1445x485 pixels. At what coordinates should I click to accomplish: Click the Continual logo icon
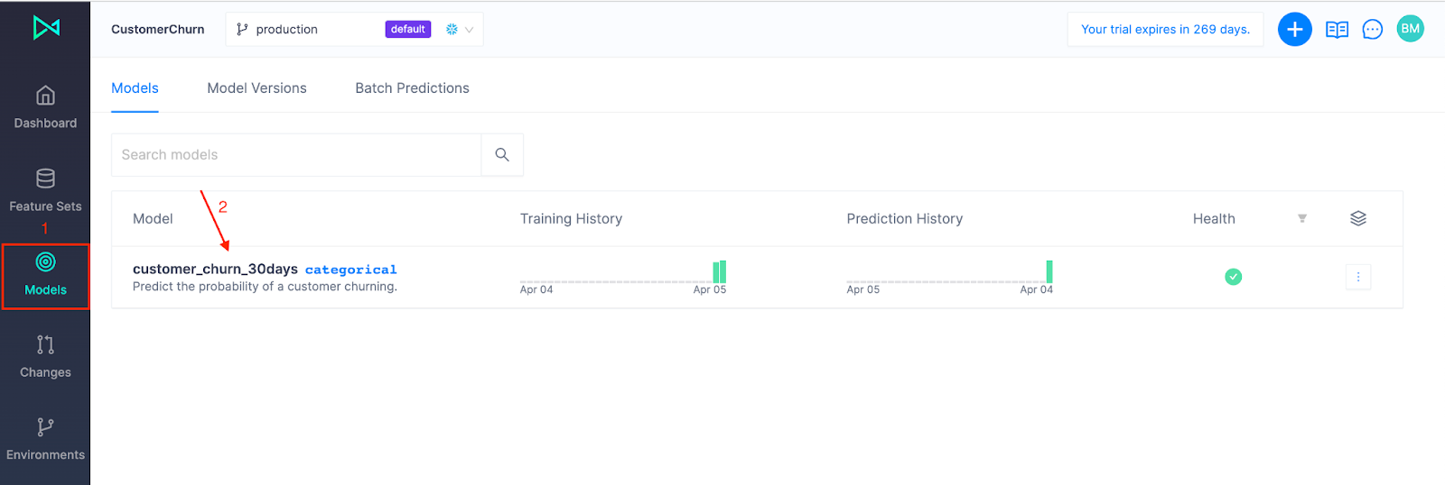[46, 28]
